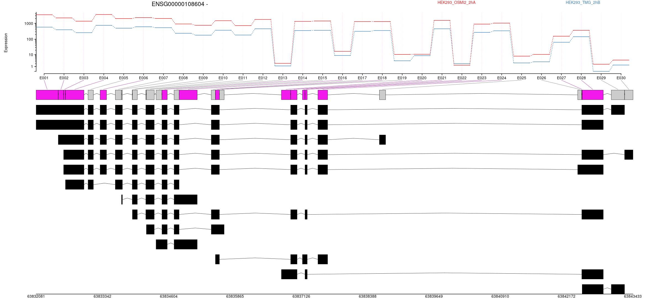Click exon label E013

pos(283,78)
